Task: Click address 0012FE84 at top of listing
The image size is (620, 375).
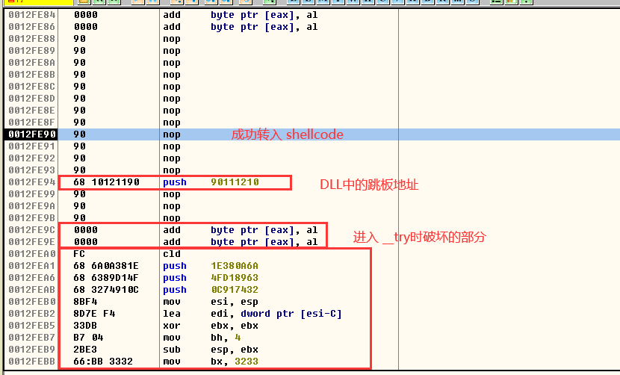Action: click(x=31, y=15)
